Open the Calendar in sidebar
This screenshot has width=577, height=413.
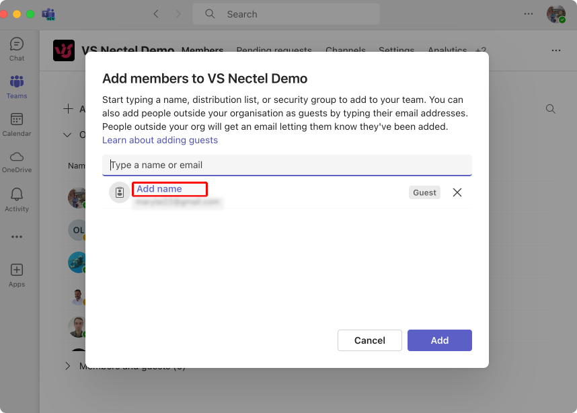pyautogui.click(x=17, y=125)
